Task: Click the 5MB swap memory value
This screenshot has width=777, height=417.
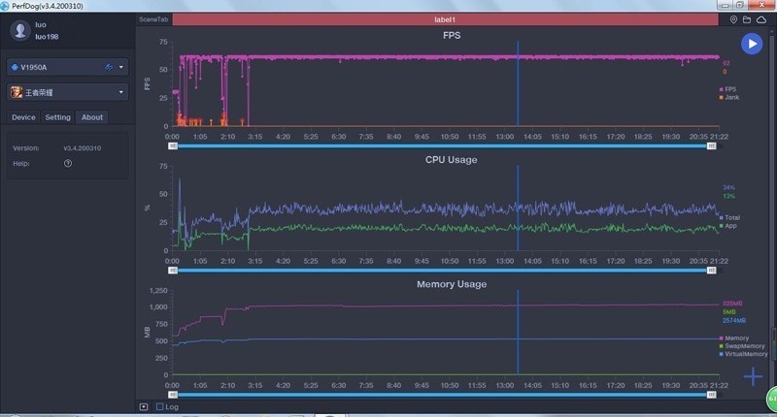Action: pyautogui.click(x=729, y=312)
